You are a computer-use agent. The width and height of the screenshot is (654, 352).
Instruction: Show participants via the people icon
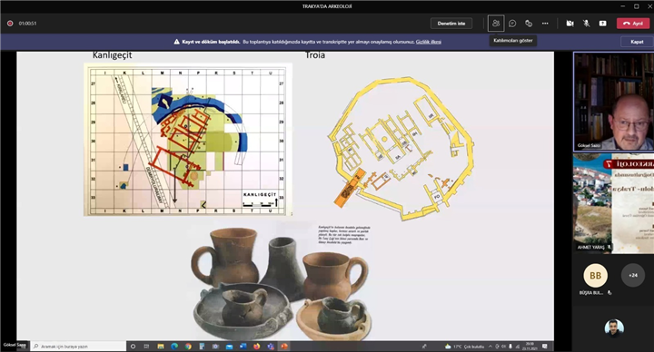(x=496, y=24)
